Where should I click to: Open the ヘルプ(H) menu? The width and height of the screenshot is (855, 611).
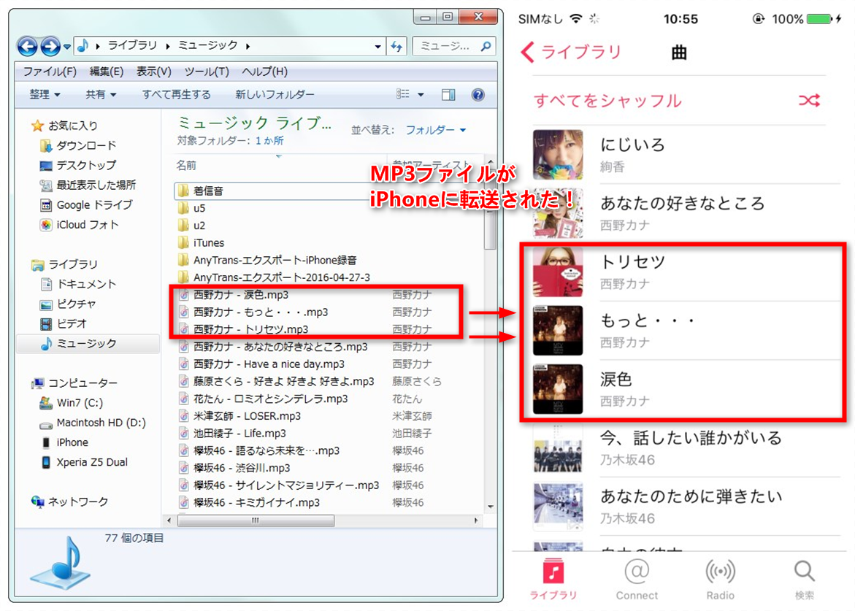(x=264, y=72)
